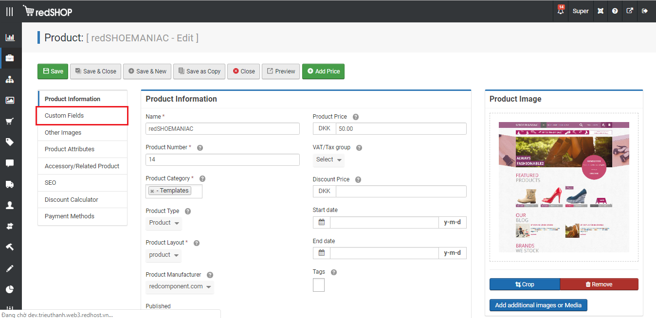Image resolution: width=656 pixels, height=318 pixels.
Task: Click the Save as Copy button
Action: 199,71
